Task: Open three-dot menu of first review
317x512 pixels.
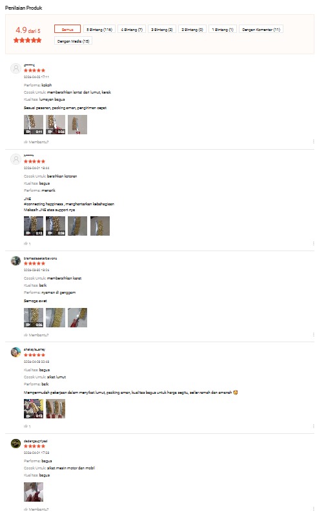Action: [x=313, y=141]
